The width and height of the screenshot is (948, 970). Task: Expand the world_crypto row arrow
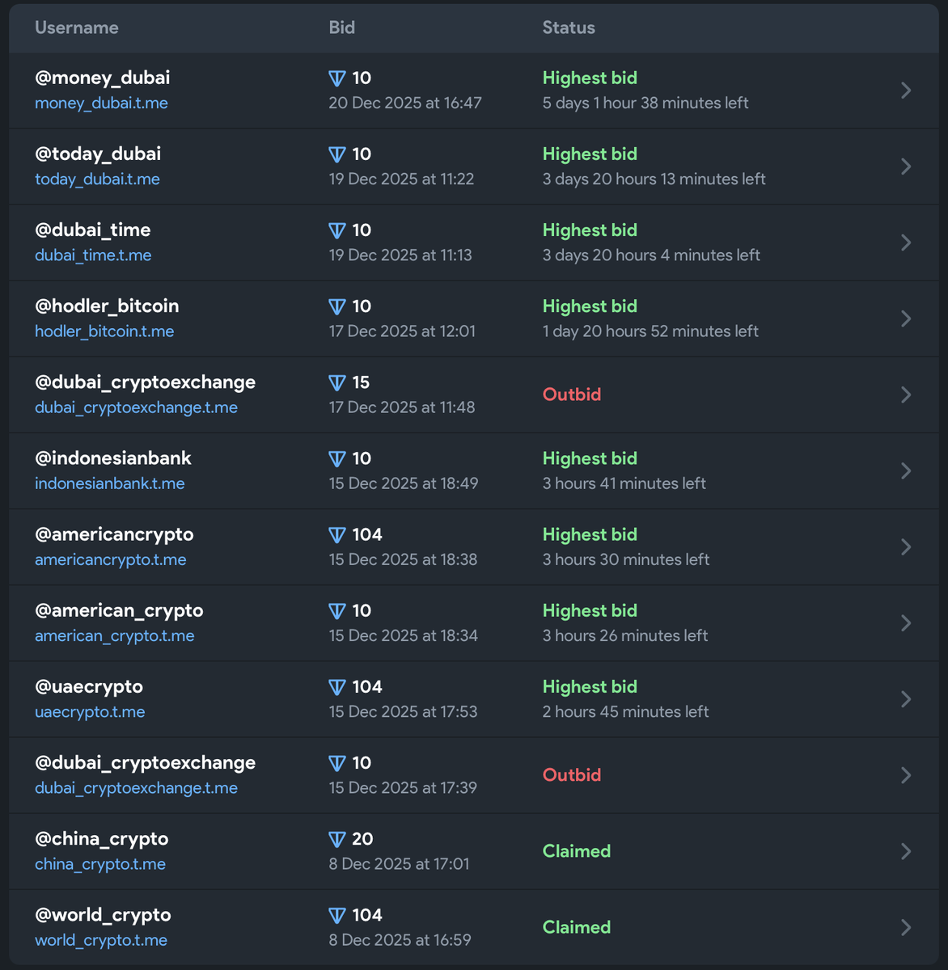tap(906, 927)
